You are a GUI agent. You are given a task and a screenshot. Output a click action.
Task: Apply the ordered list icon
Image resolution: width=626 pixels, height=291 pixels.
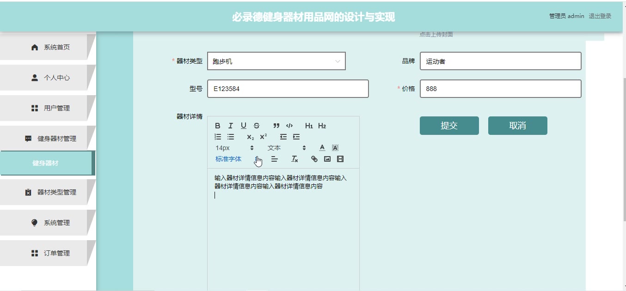[x=218, y=137]
